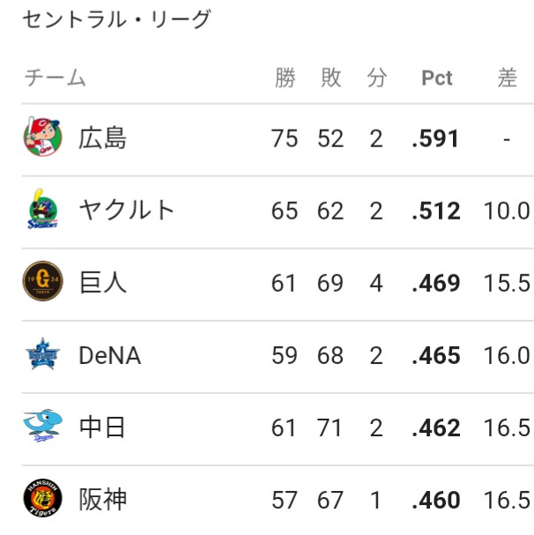Click the チーム column header

(x=55, y=78)
